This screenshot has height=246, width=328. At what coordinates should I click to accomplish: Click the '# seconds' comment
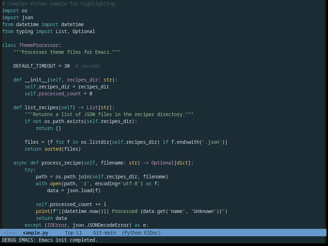(88, 66)
